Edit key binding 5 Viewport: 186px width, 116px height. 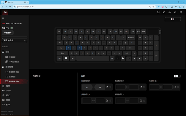tap(141, 101)
